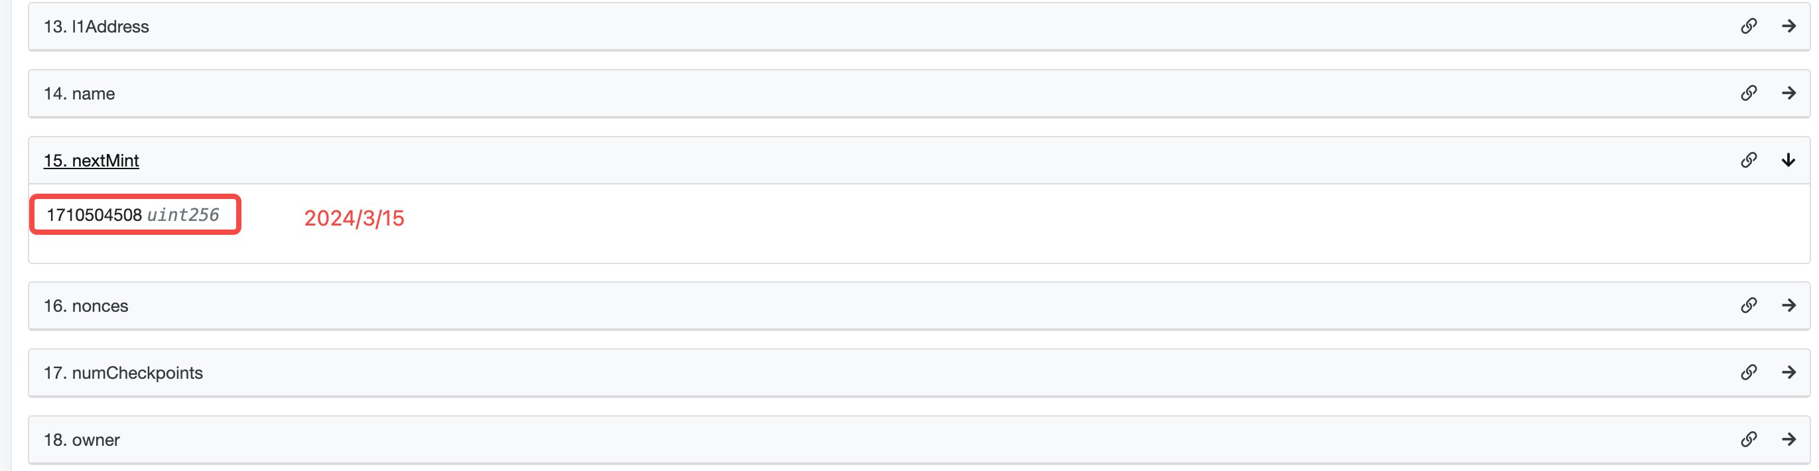Collapse nextMint row with down arrow
1819x471 pixels.
[x=1788, y=161]
